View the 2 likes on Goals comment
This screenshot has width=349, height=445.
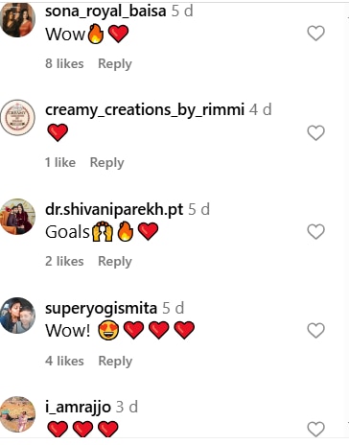[64, 261]
